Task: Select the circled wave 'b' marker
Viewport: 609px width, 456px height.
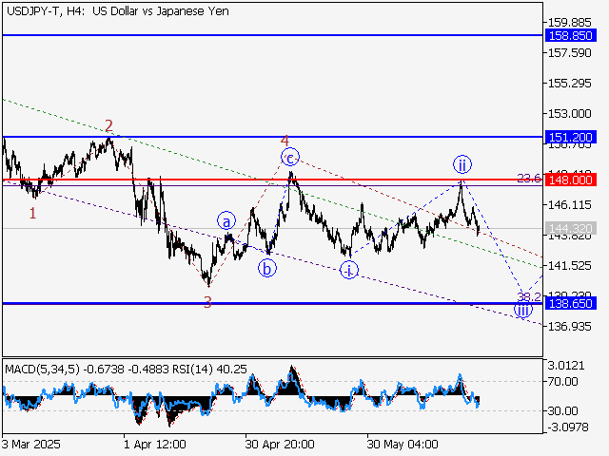Action: [268, 268]
